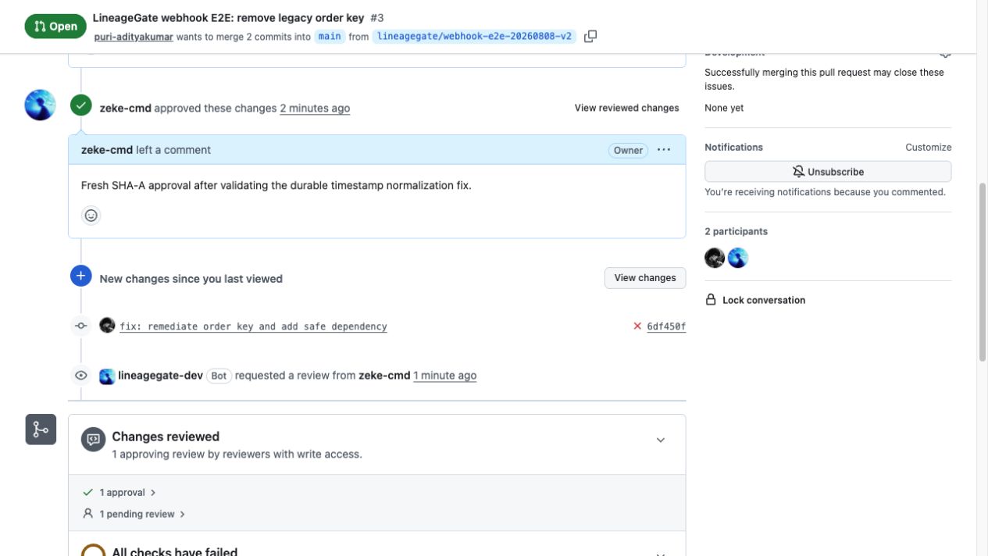Click the blue plus icon for new changes
The image size is (988, 556).
point(81,276)
